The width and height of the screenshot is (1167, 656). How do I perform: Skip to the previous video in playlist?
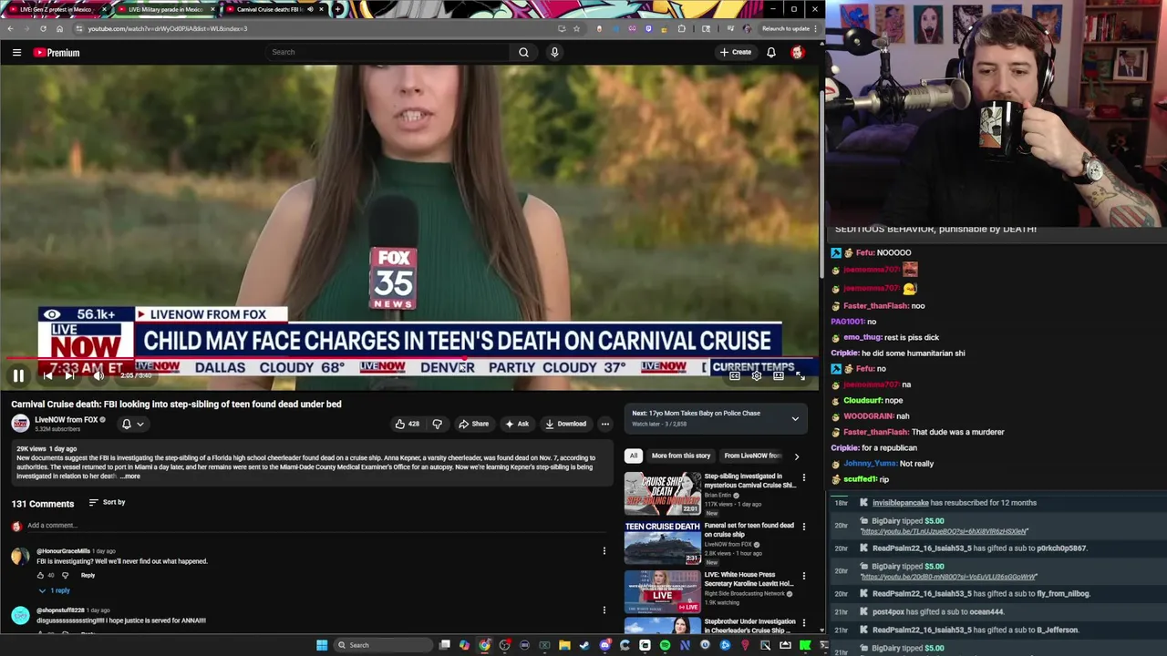coord(47,375)
